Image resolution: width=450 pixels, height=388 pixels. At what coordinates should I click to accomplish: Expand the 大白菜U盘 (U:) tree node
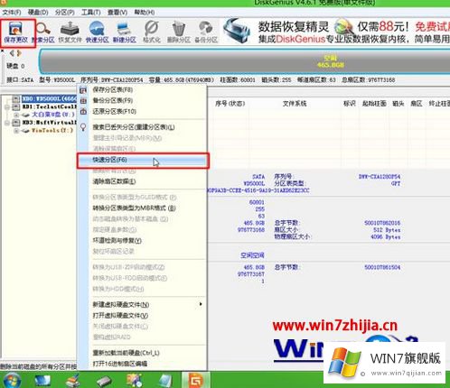click(16, 115)
